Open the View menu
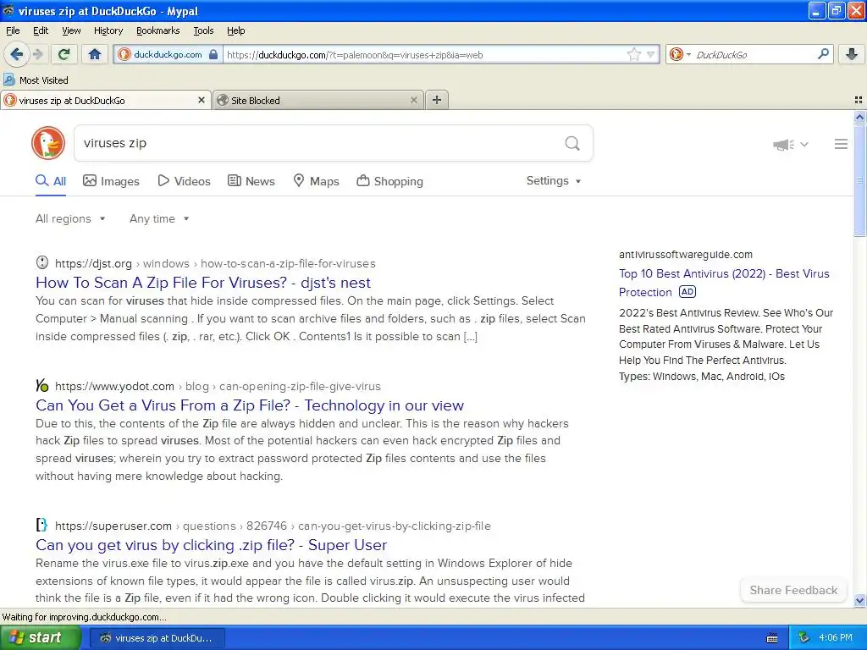This screenshot has width=867, height=650. point(71,31)
